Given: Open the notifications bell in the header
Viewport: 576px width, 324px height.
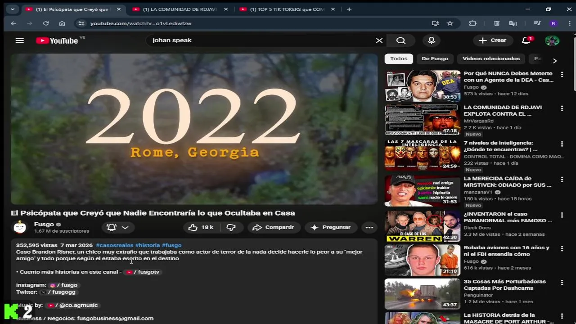Looking at the screenshot, I should [526, 40].
